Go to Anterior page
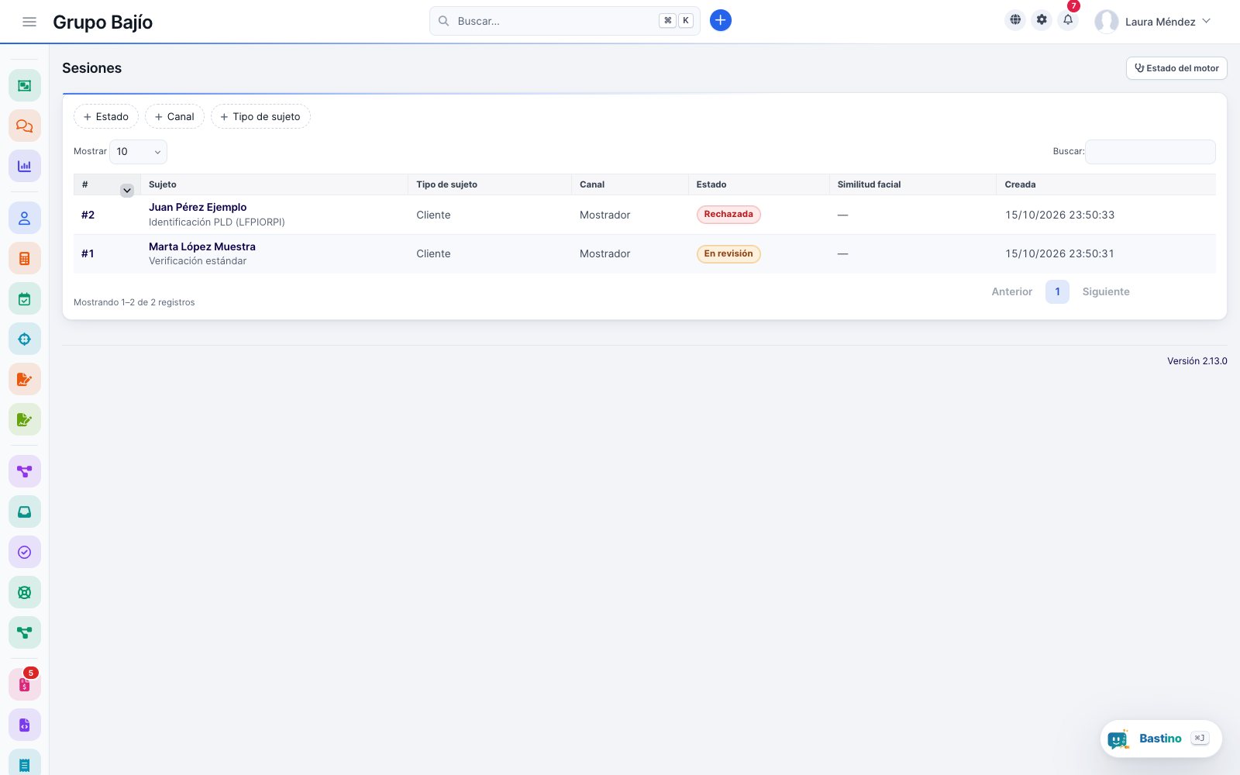 tap(1012, 291)
